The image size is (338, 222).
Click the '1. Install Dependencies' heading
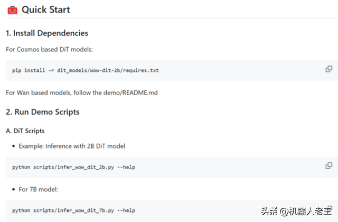click(47, 33)
